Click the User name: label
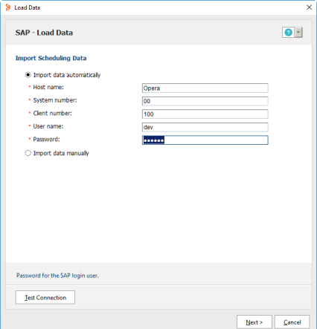This screenshot has height=329, width=317. (48, 126)
